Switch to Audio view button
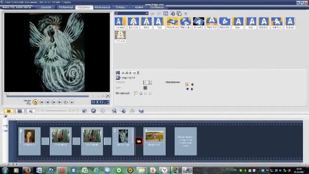Screen dimensions: 309x174 (x=30, y=111)
